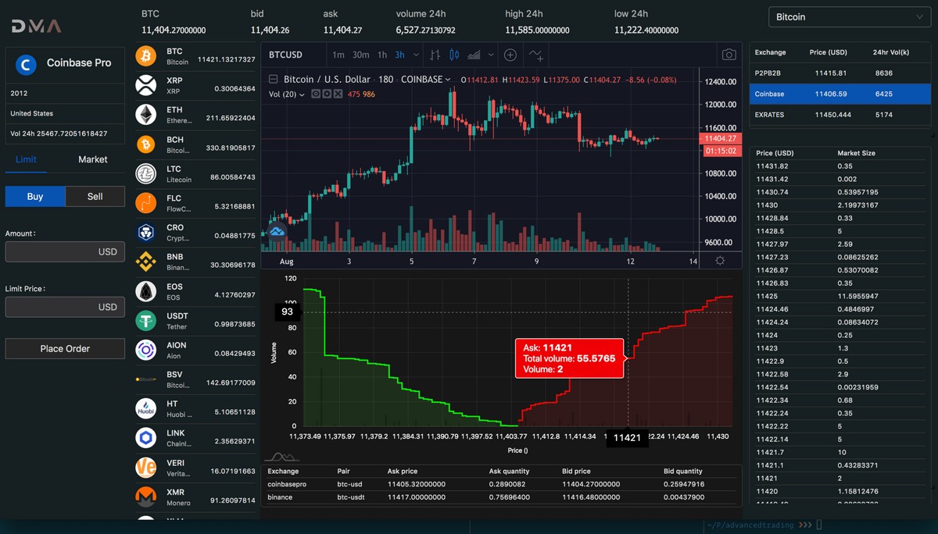Click the Amount USD input field
This screenshot has width=938, height=534.
[65, 251]
